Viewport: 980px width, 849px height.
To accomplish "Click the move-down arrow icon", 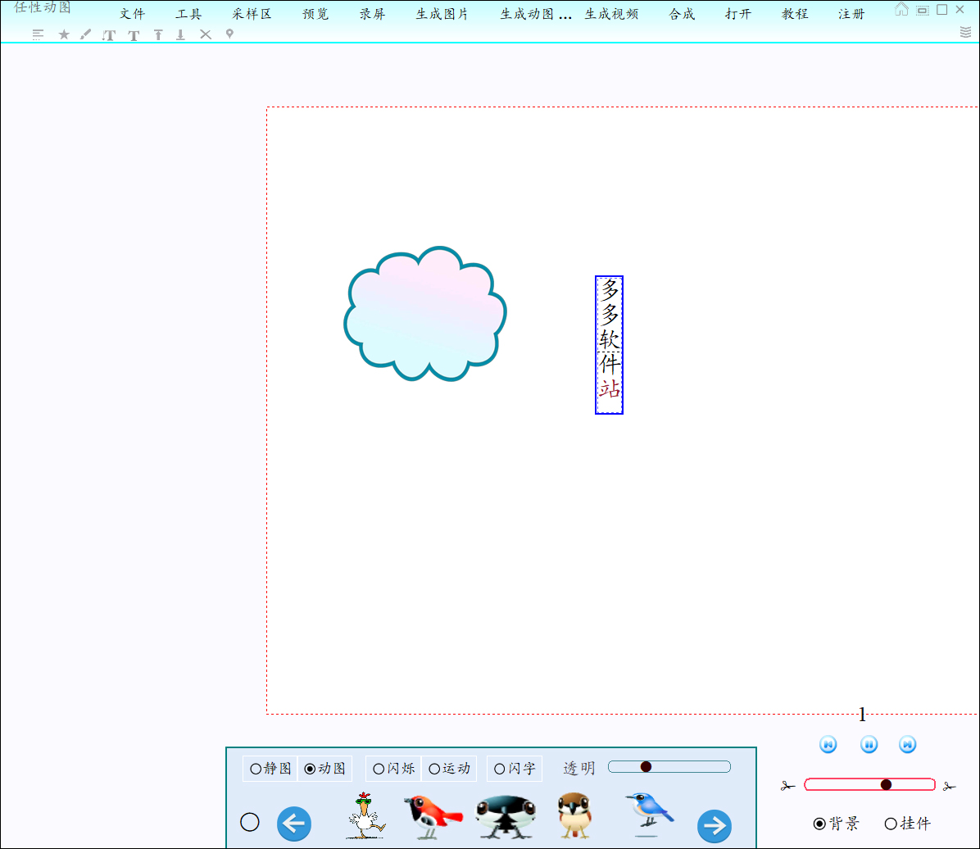I will 180,35.
